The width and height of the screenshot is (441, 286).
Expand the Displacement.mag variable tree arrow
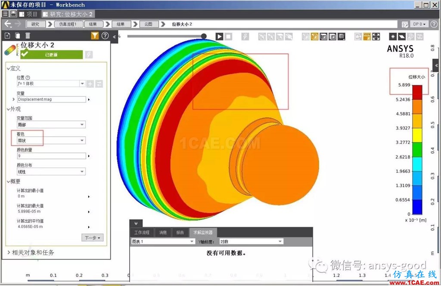click(13, 99)
